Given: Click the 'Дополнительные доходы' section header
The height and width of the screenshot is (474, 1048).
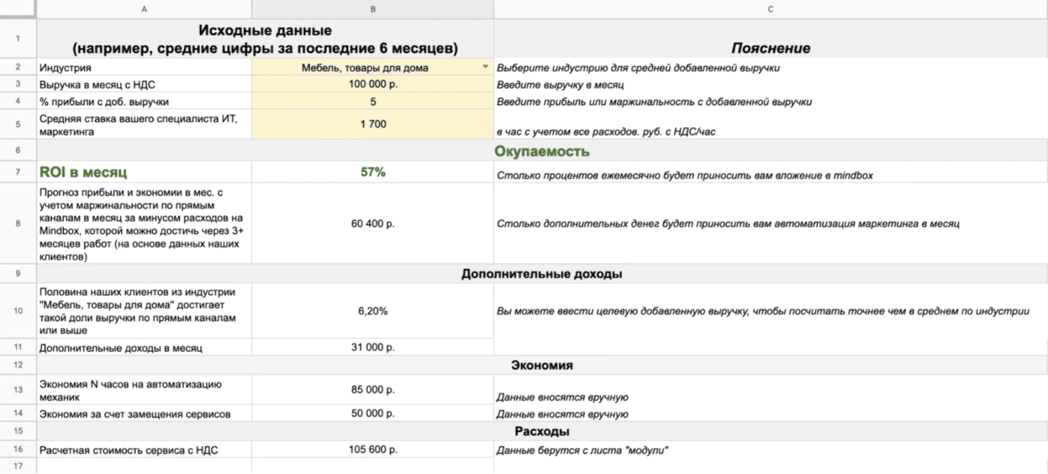Looking at the screenshot, I should [x=541, y=274].
